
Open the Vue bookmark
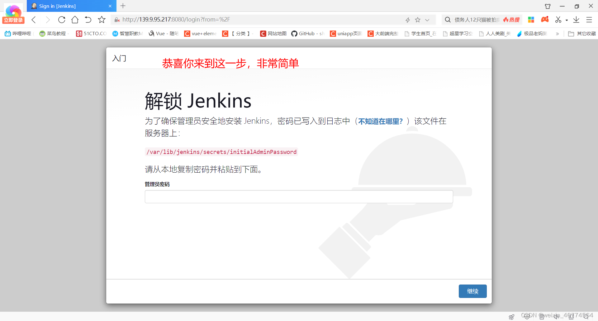pos(164,33)
